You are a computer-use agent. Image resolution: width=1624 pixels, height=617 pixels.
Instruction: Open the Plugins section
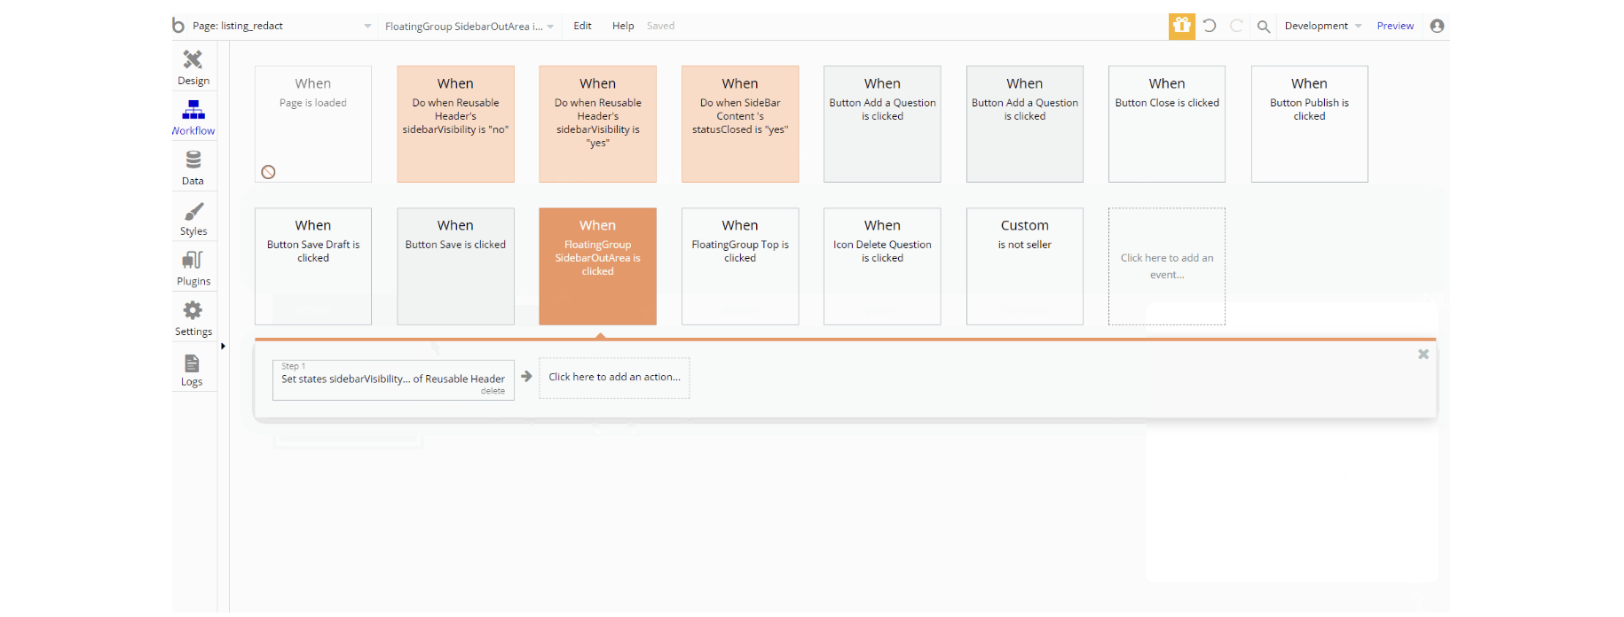(193, 268)
